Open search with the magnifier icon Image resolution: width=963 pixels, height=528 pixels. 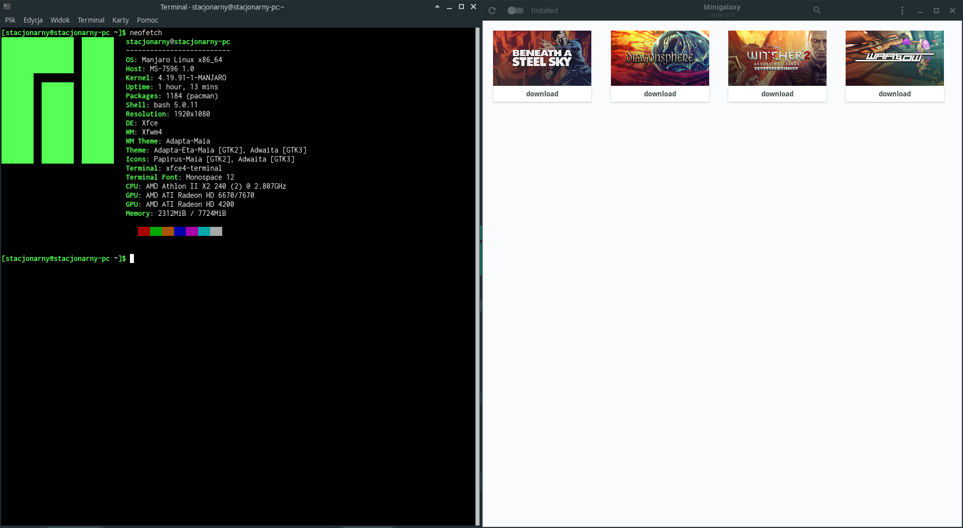[817, 10]
